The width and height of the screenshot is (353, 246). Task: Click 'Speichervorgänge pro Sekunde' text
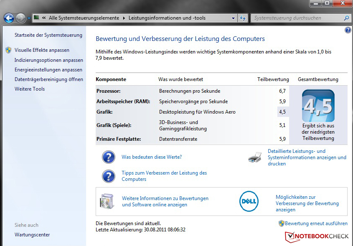click(x=193, y=101)
